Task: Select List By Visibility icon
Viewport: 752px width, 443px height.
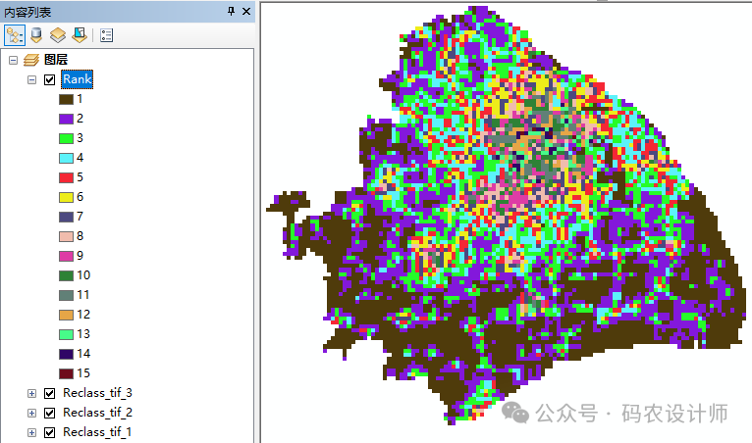Action: pos(58,35)
